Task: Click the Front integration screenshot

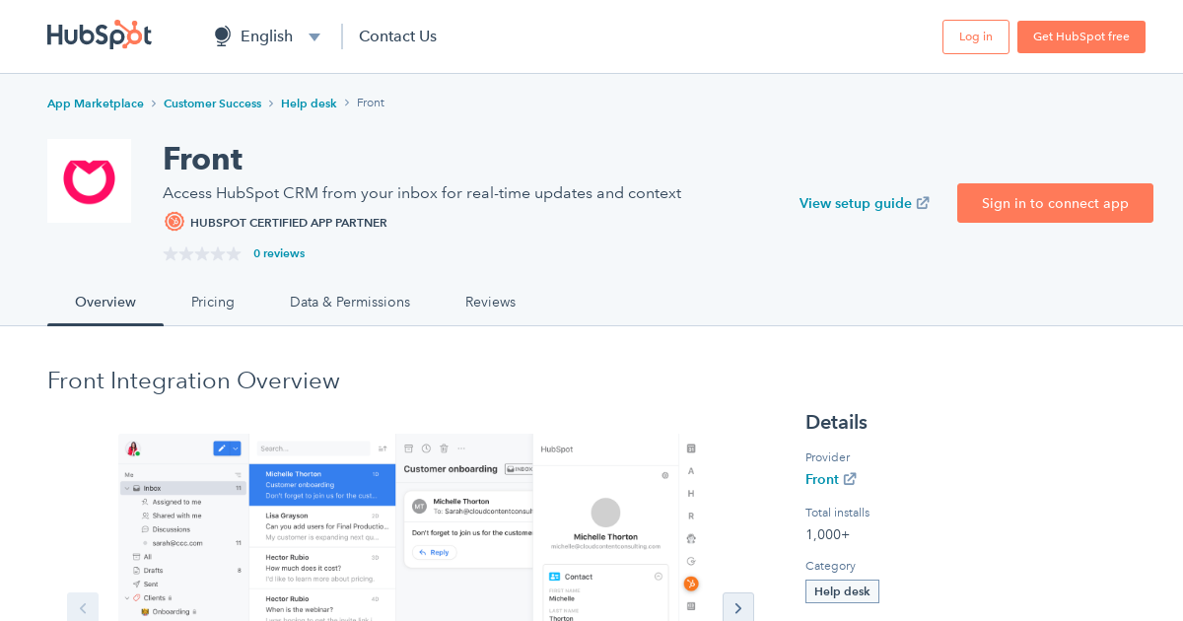Action: tap(410, 527)
